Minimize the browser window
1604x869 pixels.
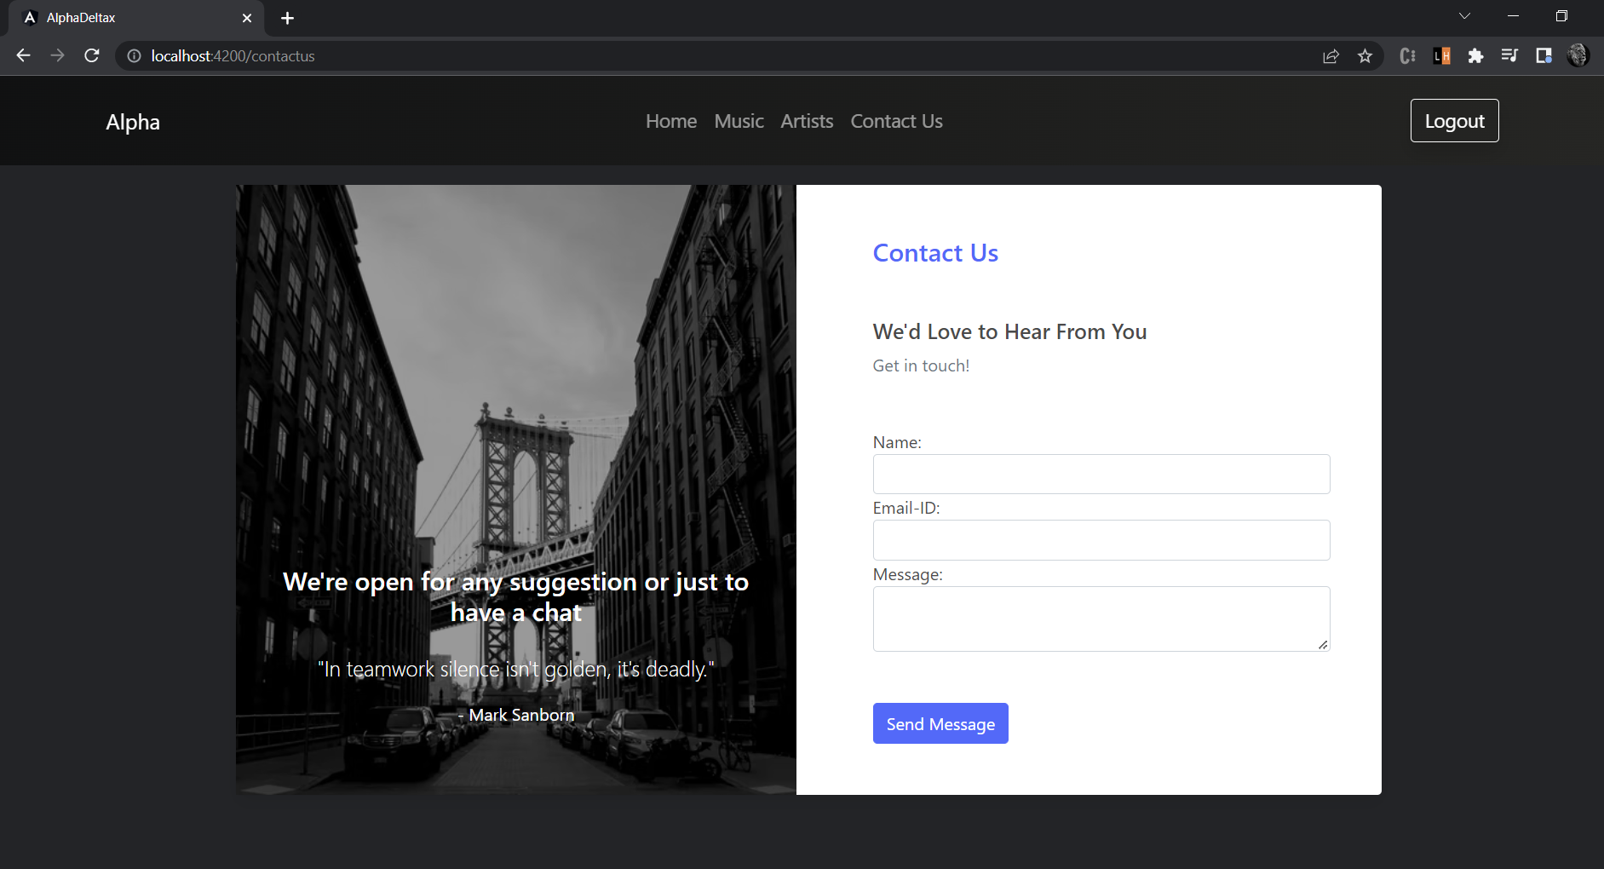[1513, 16]
